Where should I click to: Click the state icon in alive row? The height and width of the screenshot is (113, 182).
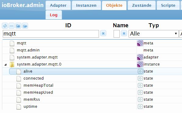coord(140,71)
